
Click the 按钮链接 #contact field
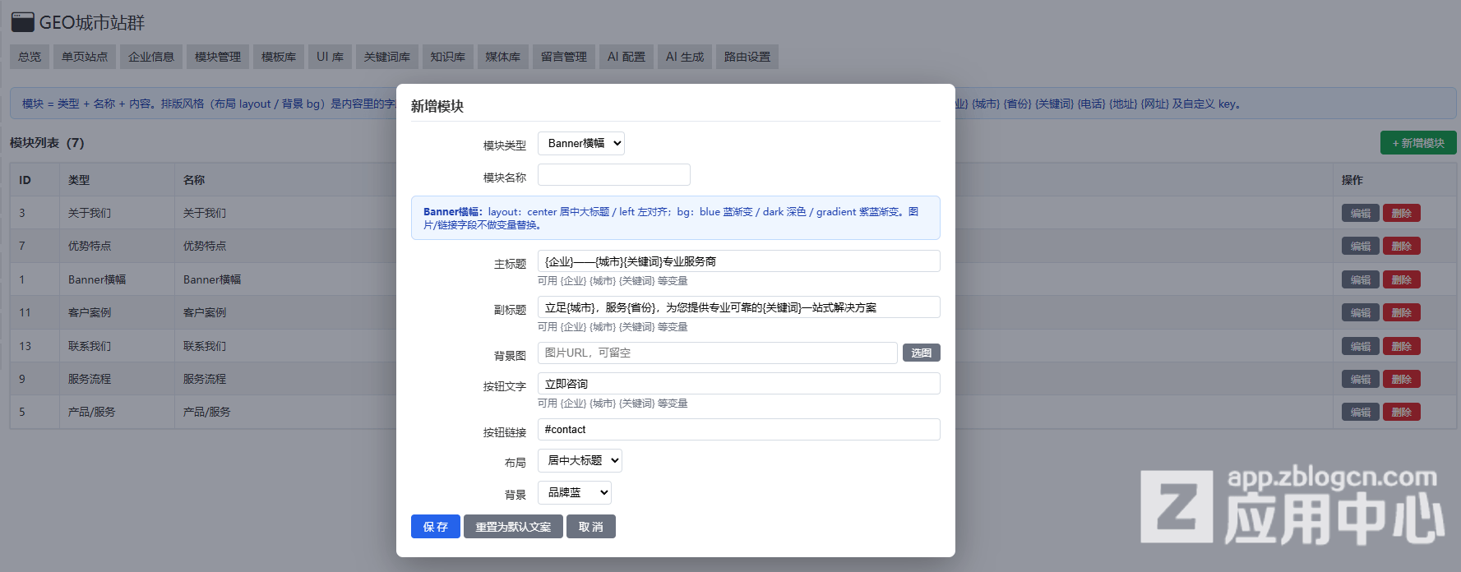pyautogui.click(x=739, y=430)
